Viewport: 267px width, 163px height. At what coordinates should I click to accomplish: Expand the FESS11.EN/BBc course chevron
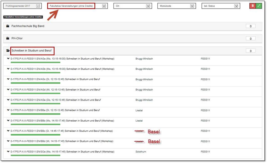[8, 131]
